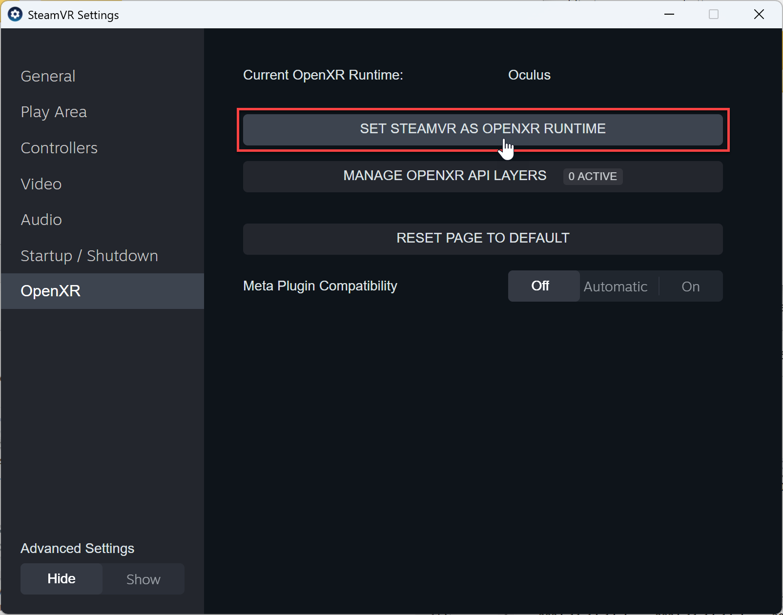Open the Video settings section

(41, 184)
